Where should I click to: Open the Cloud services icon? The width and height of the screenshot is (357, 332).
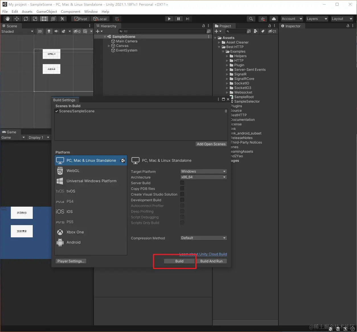[x=274, y=19]
